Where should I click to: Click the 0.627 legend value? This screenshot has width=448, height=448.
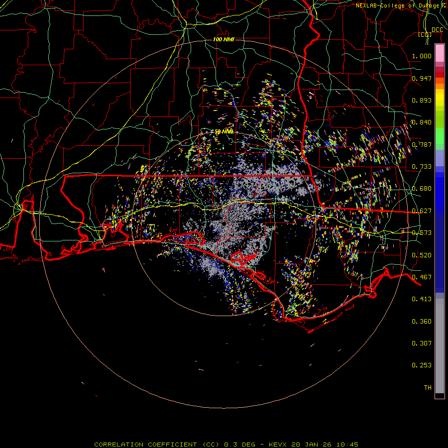tap(422, 211)
